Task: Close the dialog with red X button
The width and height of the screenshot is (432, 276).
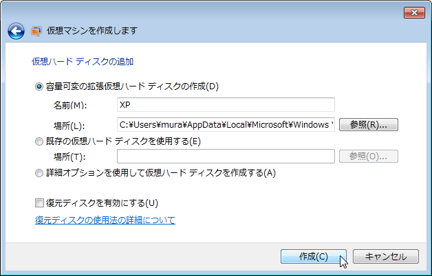Action: 414,12
